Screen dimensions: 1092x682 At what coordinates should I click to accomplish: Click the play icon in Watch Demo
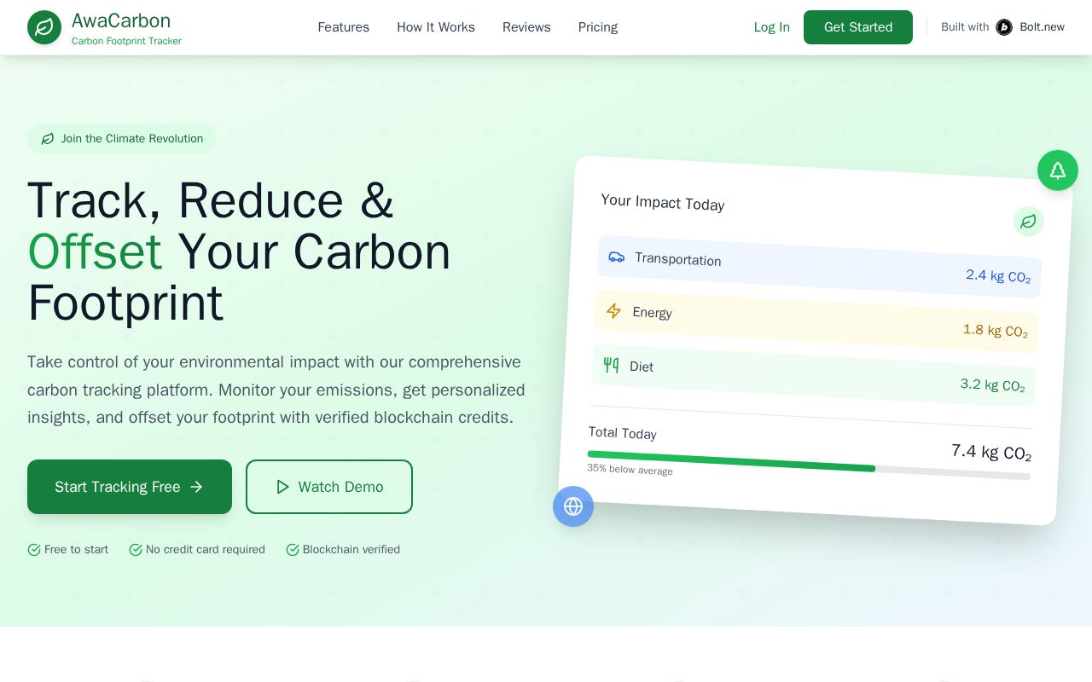tap(282, 487)
